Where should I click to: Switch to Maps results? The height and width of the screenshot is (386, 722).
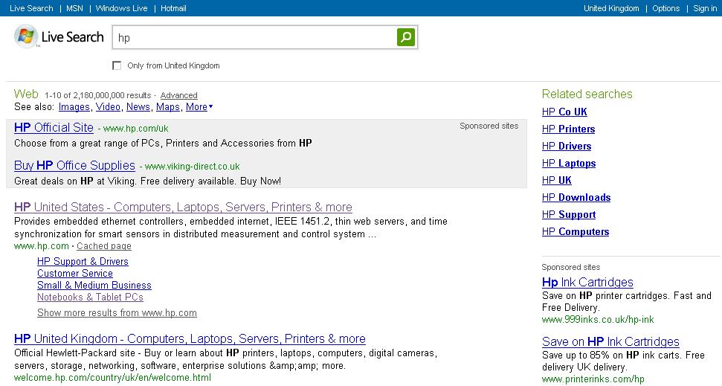(x=167, y=107)
